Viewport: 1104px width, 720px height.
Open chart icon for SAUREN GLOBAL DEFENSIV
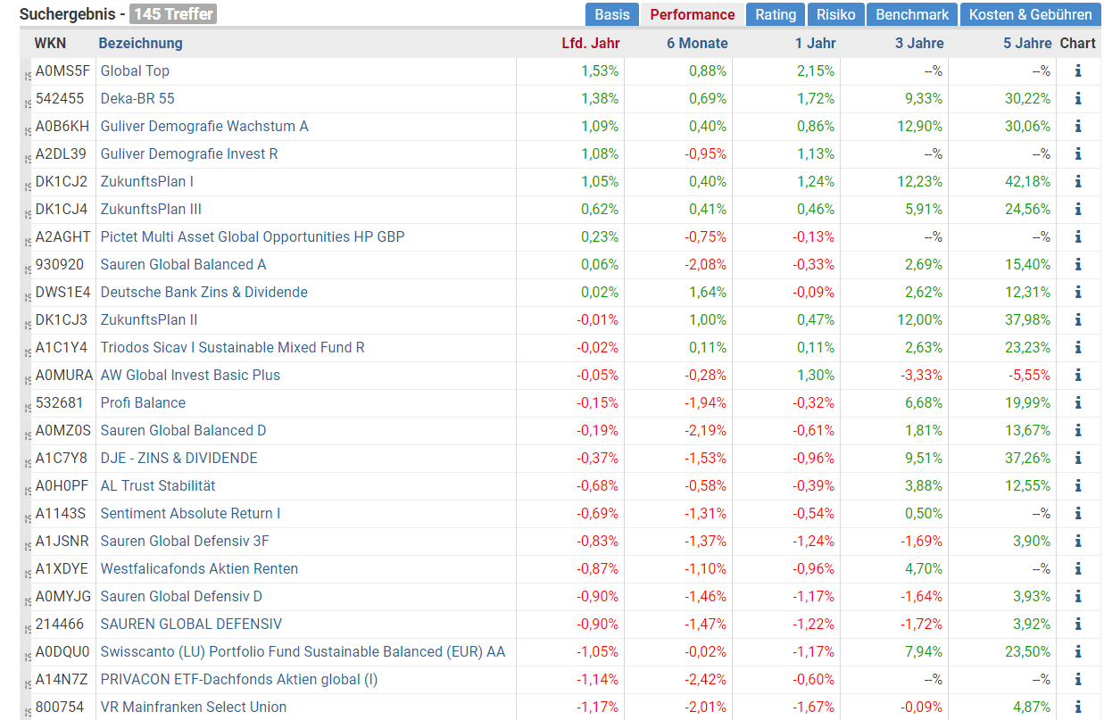coord(1078,625)
